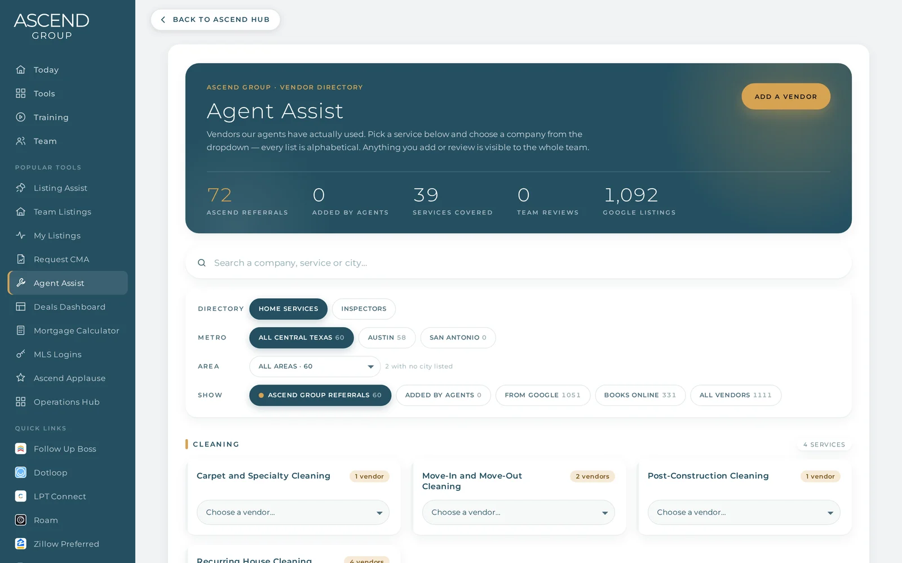Expand the All Areas dropdown
902x563 pixels.
coord(315,367)
